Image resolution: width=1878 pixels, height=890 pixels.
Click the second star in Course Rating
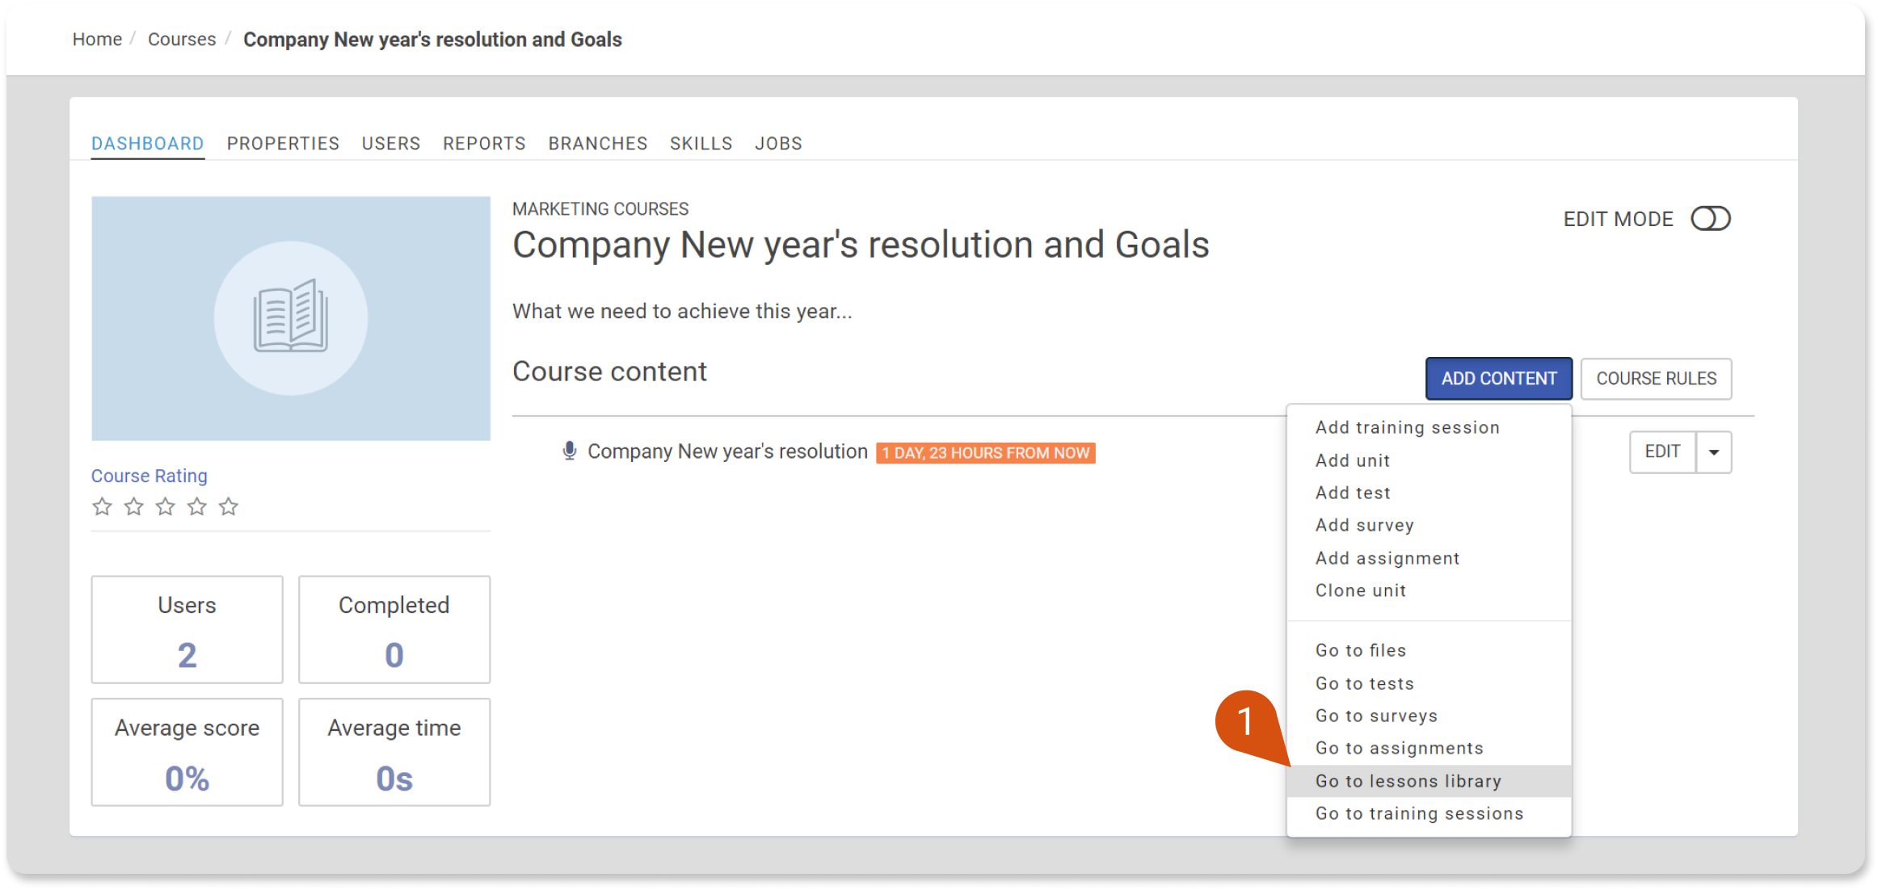134,506
